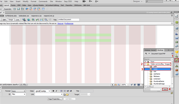Switch to the jQuery Mobile insert tab
This screenshot has width=179, height=104.
pyautogui.click(x=38, y=5)
